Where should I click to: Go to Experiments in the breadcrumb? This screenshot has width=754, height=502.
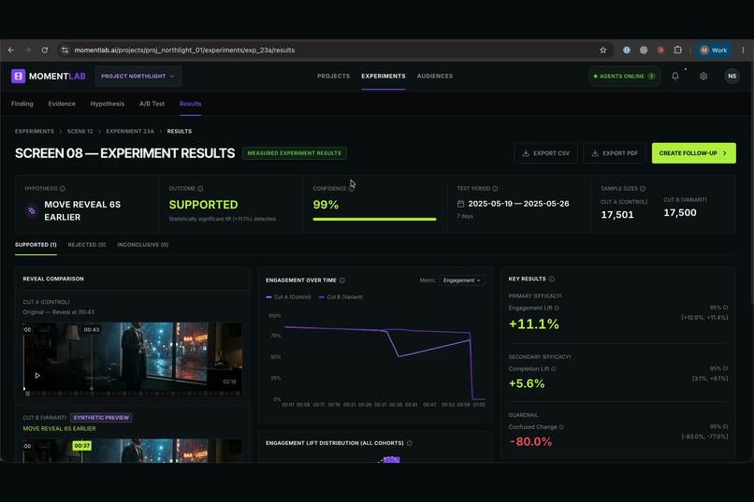34,131
